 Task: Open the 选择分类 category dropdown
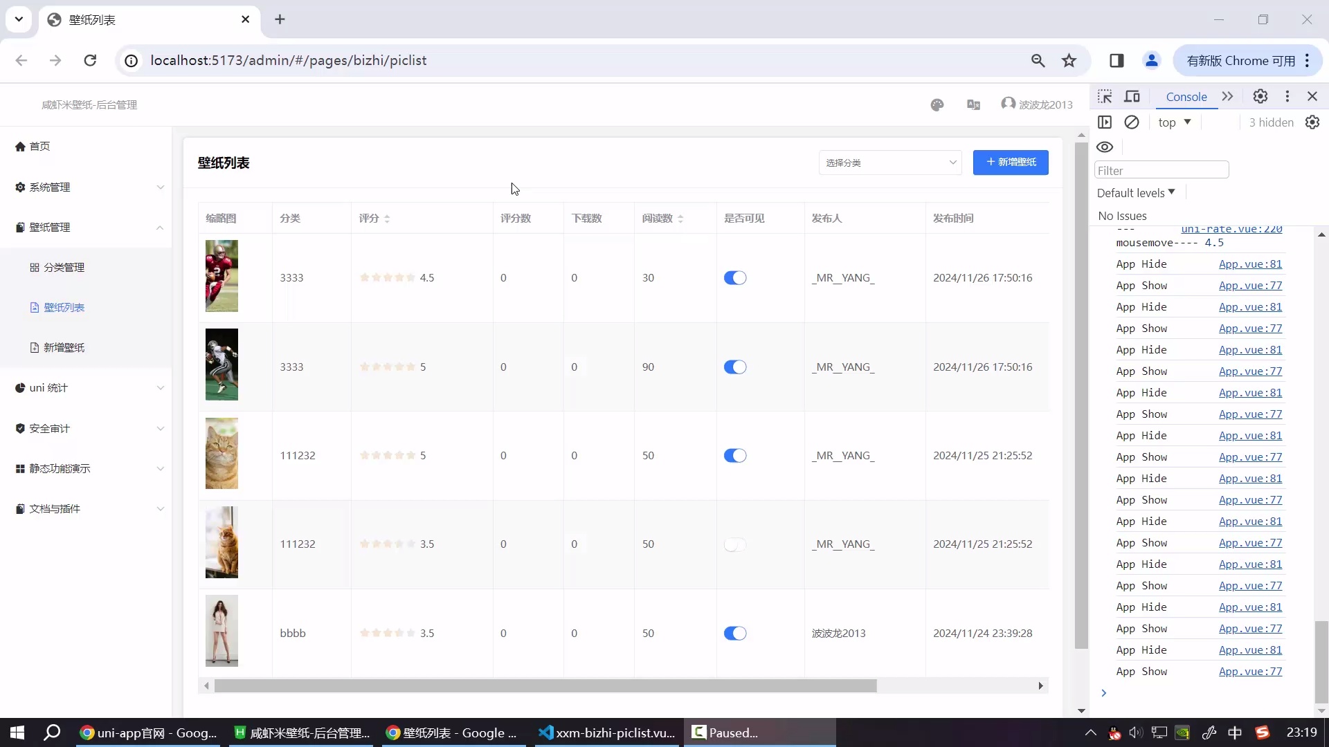(890, 163)
